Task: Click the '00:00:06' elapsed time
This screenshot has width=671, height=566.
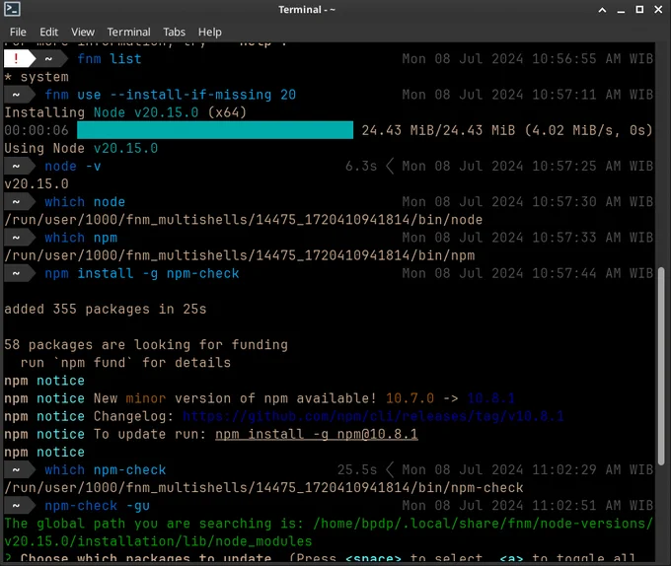Action: tap(37, 130)
